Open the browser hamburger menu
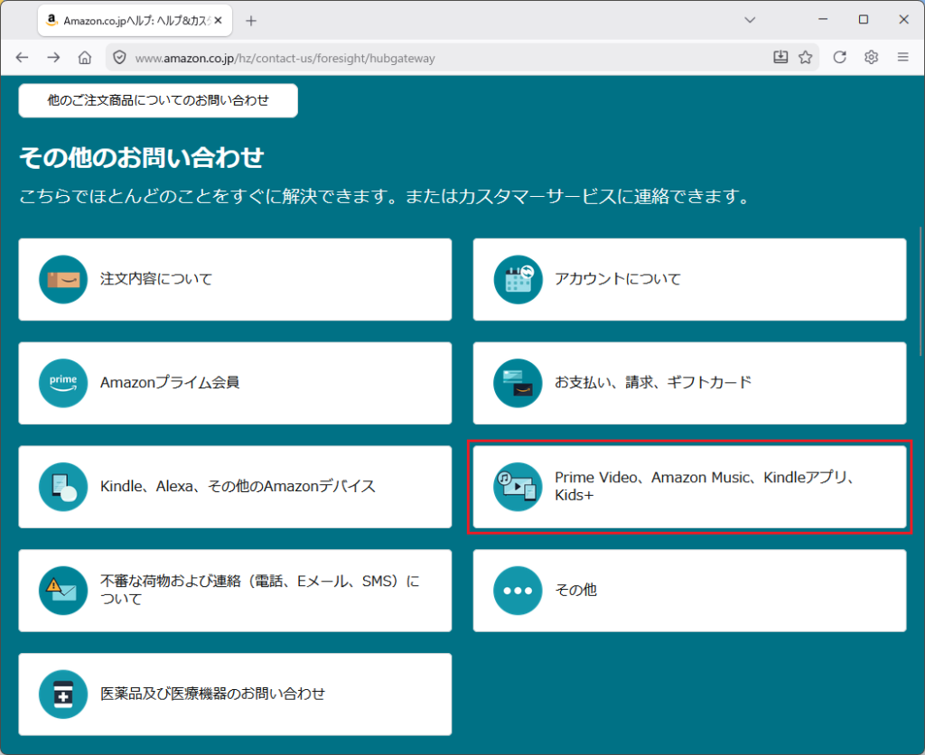Viewport: 925px width, 755px height. (x=902, y=57)
